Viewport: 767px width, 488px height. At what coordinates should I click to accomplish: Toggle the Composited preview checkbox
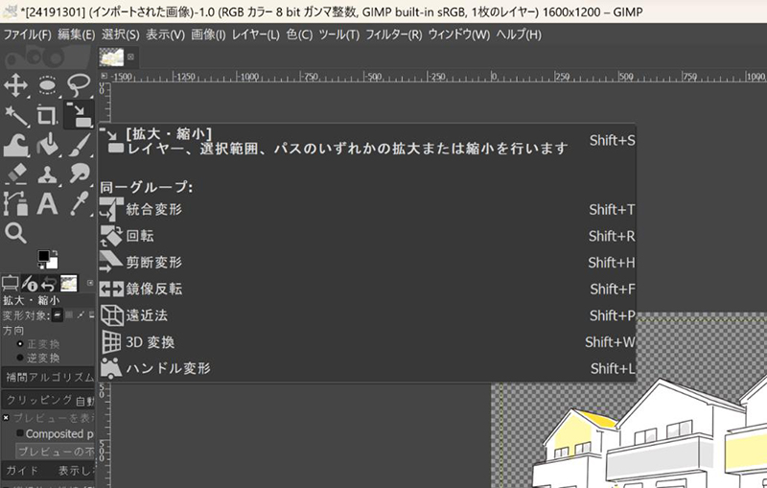coord(20,433)
